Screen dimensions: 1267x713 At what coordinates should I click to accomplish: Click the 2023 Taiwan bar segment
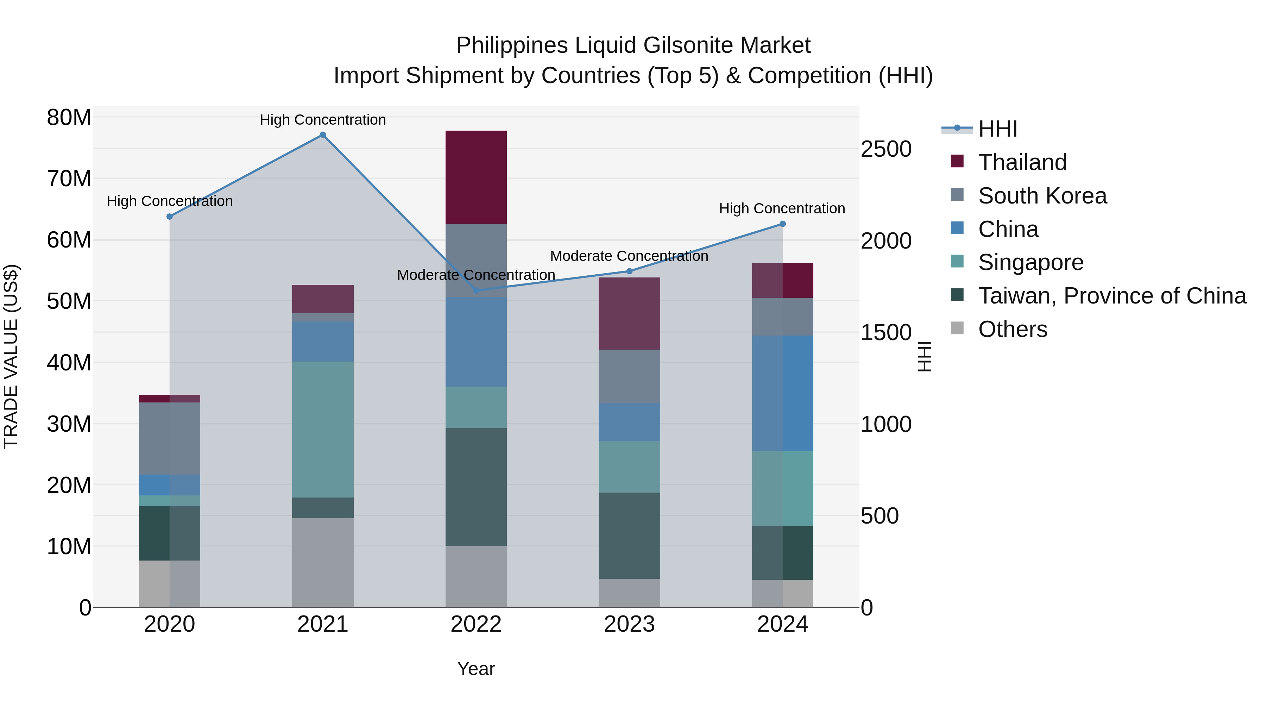(x=629, y=536)
